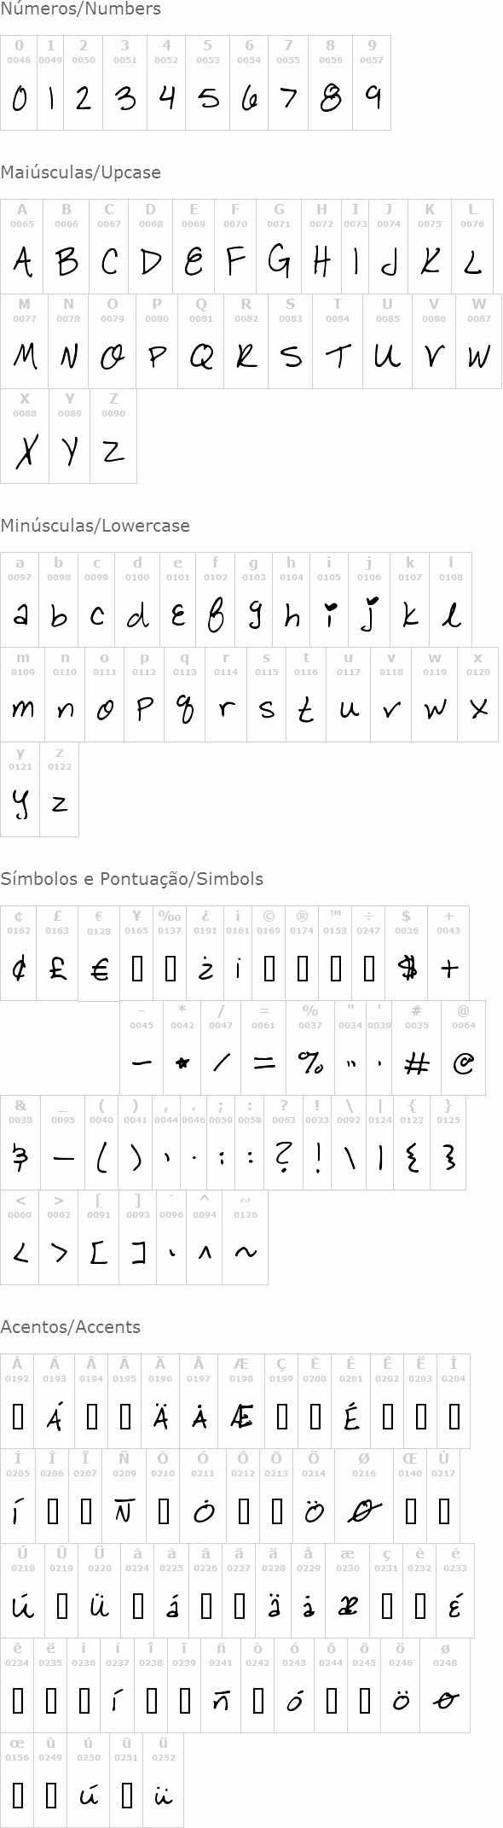This screenshot has height=1828, width=503.
Task: Click the Números/Numbers section heading
Action: pos(80,9)
